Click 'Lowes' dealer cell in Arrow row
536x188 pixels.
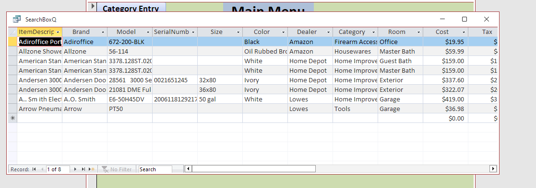pyautogui.click(x=310, y=109)
